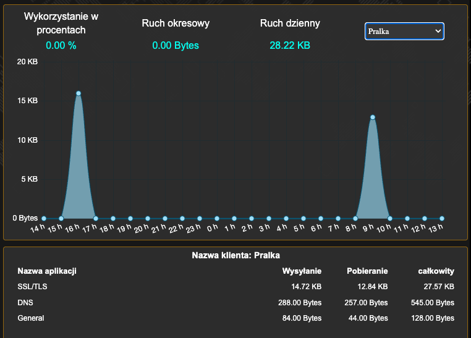Image resolution: width=471 pixels, height=338 pixels.
Task: Click the General application row
Action: (31, 318)
